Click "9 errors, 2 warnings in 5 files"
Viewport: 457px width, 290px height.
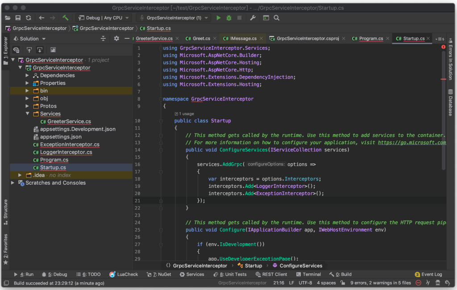pyautogui.click(x=380, y=283)
